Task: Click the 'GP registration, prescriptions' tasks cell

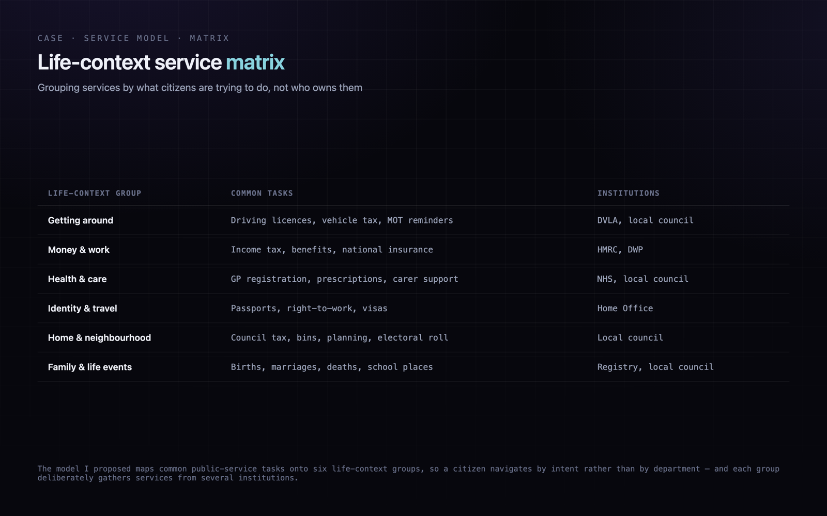Action: tap(344, 279)
